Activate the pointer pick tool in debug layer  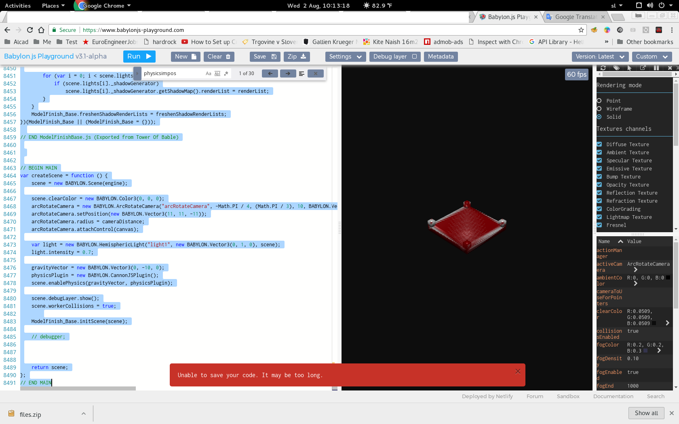click(x=629, y=68)
